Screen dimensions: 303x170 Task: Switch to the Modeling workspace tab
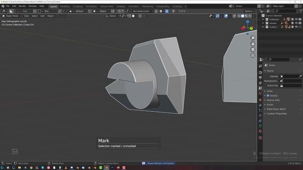[x=65, y=7]
